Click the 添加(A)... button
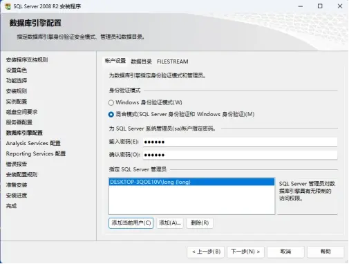 pos(170,223)
